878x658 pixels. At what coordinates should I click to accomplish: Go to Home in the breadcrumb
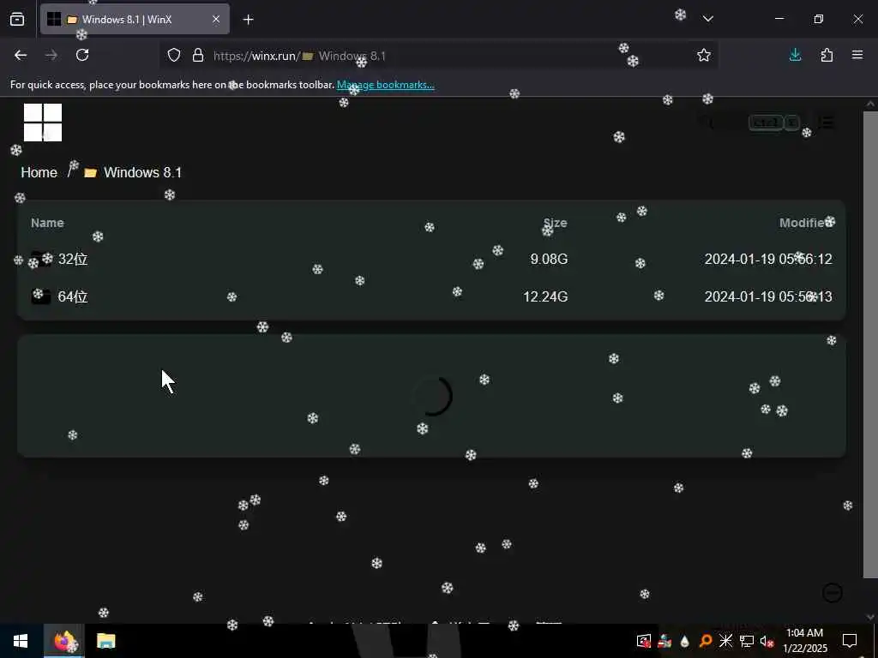tap(39, 172)
